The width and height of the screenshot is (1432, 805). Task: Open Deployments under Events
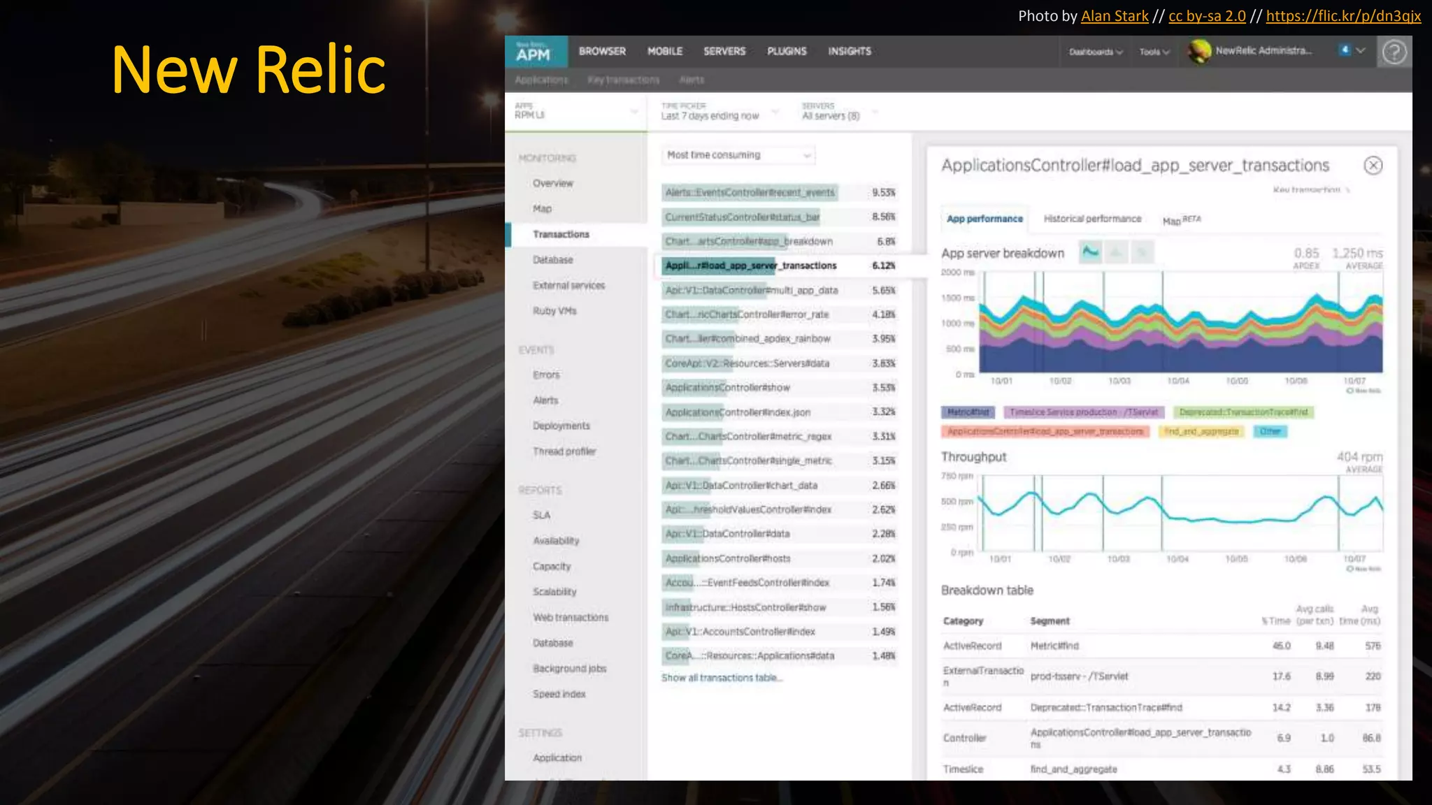[x=561, y=426]
